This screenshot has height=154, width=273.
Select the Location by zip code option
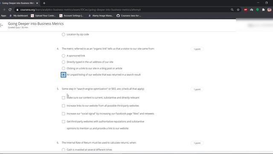(x=64, y=35)
